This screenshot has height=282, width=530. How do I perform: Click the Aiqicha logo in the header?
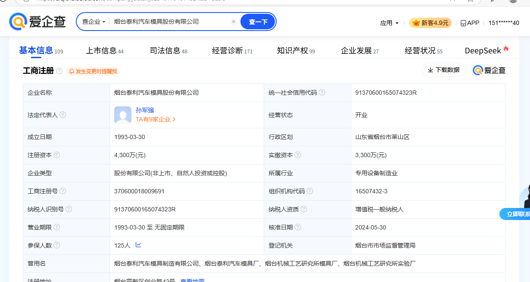pos(37,22)
